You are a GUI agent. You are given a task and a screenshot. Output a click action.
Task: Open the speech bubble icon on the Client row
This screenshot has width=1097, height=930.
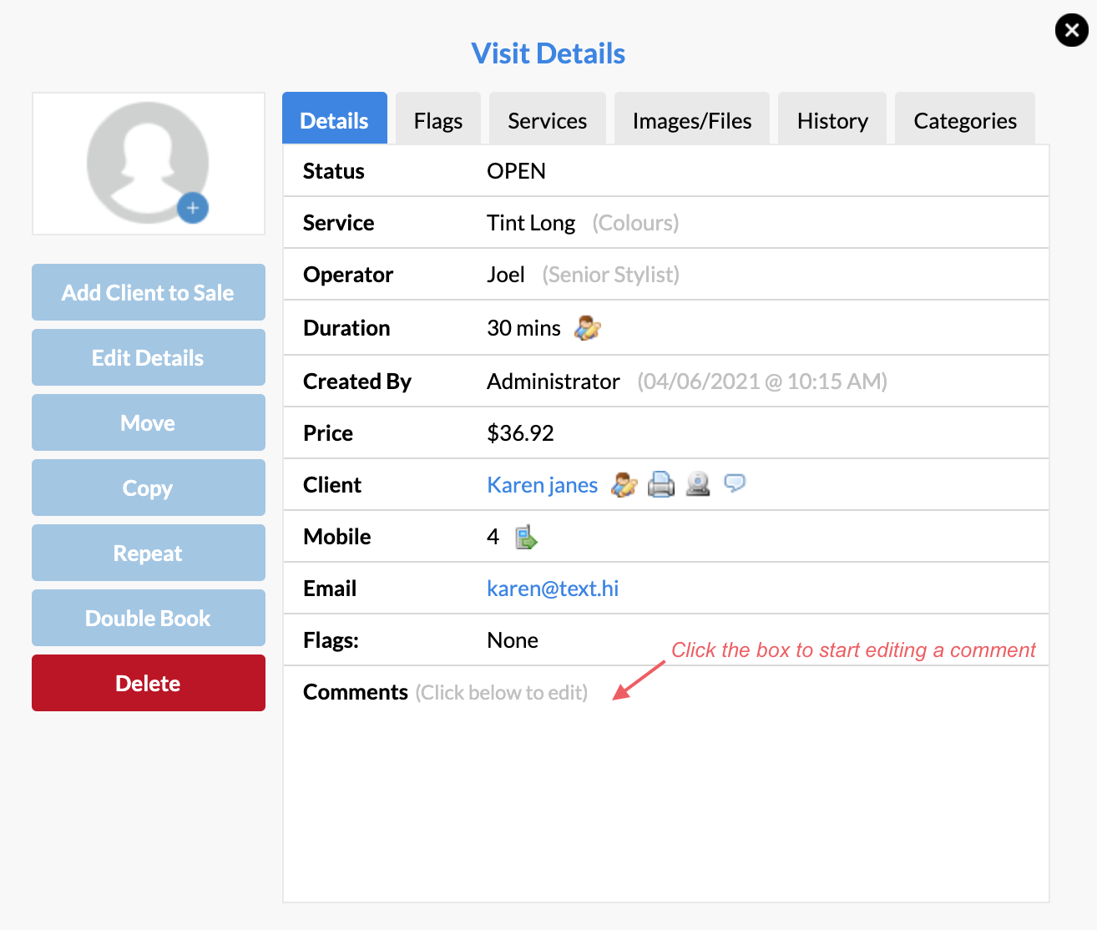click(735, 484)
